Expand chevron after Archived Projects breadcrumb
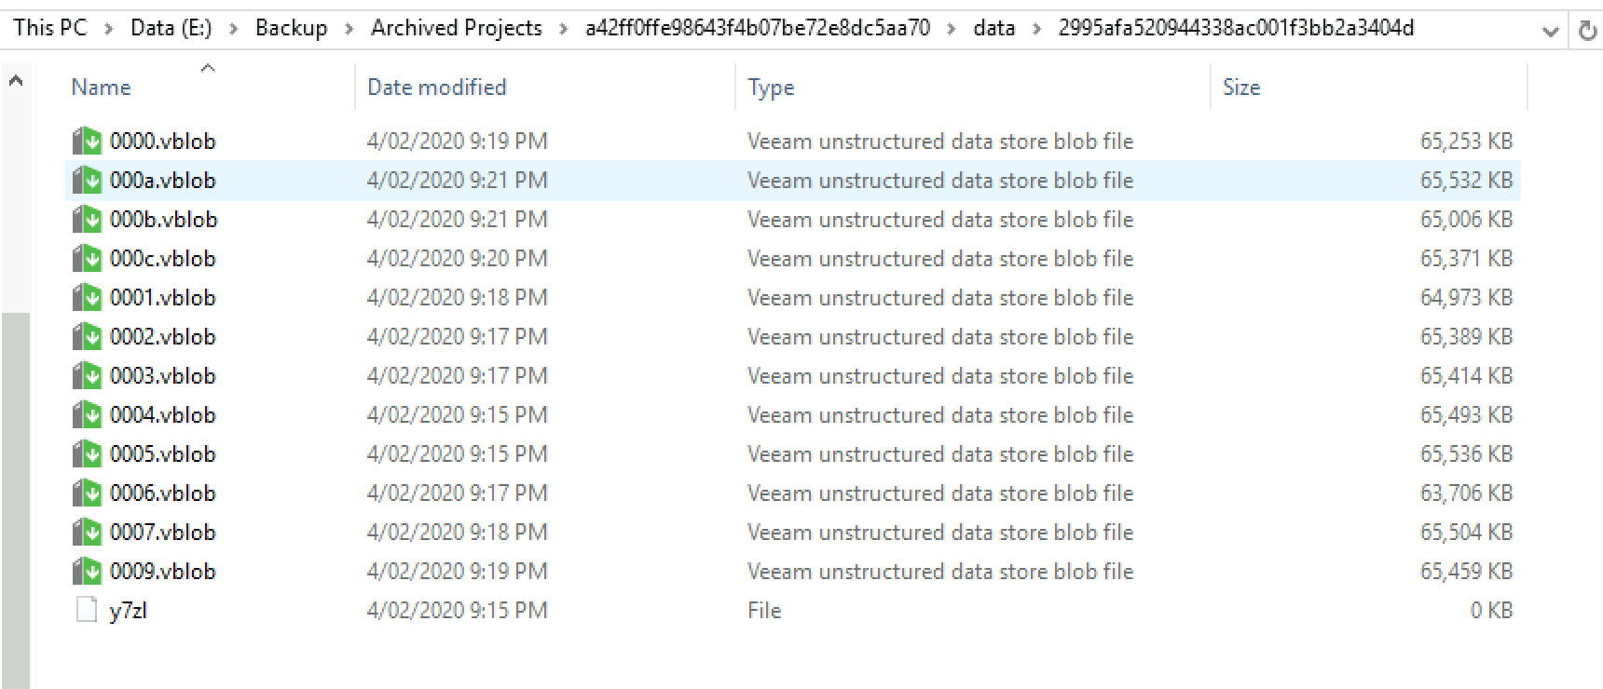This screenshot has height=689, width=1603. coord(564,29)
